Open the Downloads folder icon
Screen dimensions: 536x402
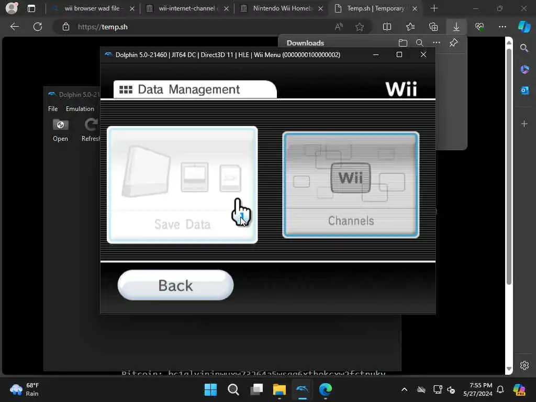point(403,43)
